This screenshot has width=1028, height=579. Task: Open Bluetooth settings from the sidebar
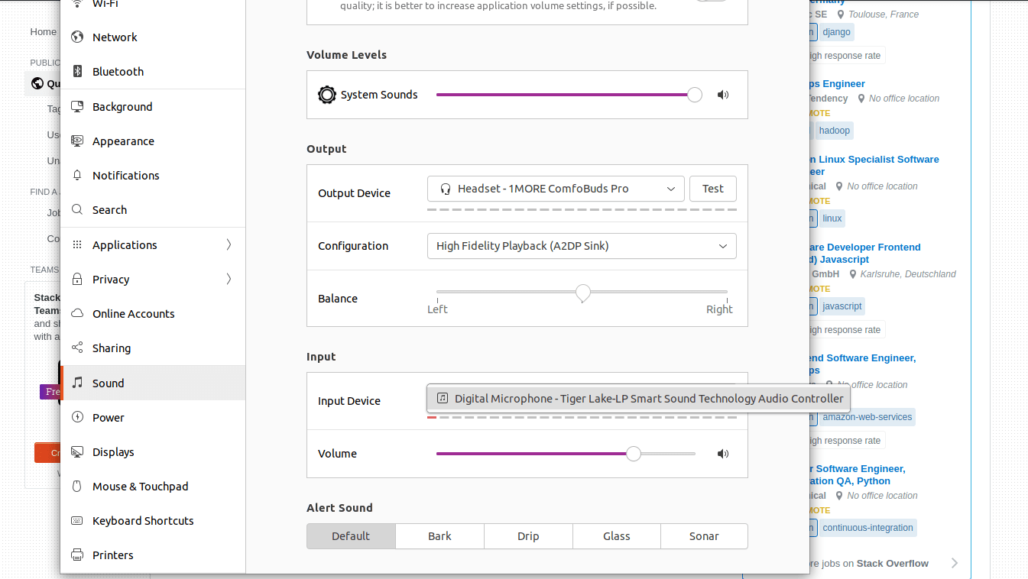(x=76, y=71)
